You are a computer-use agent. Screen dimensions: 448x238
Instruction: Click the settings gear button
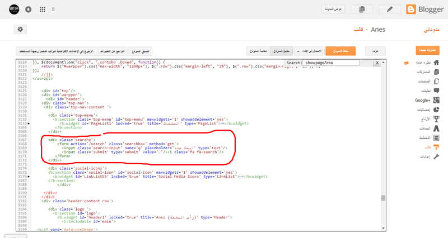(20, 29)
